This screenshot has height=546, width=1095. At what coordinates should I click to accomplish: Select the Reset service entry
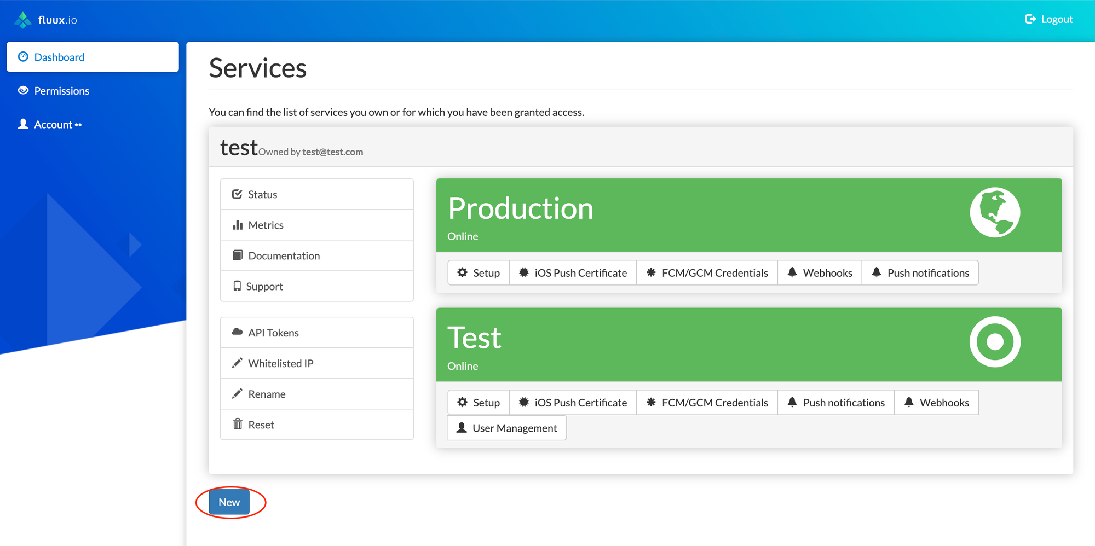pyautogui.click(x=316, y=425)
